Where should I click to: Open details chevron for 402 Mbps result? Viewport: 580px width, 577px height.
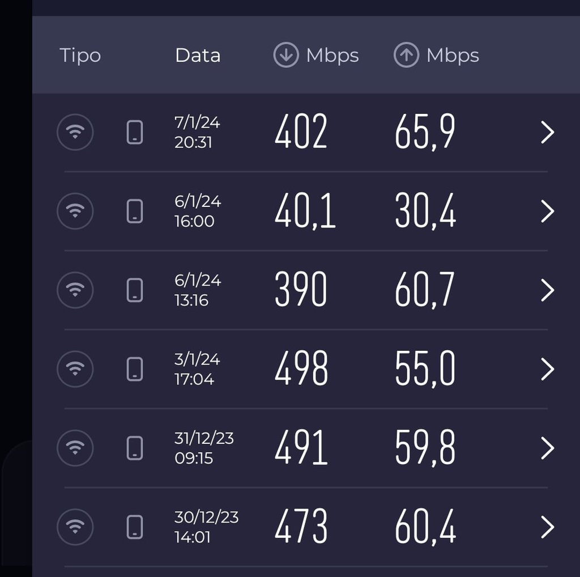[548, 132]
